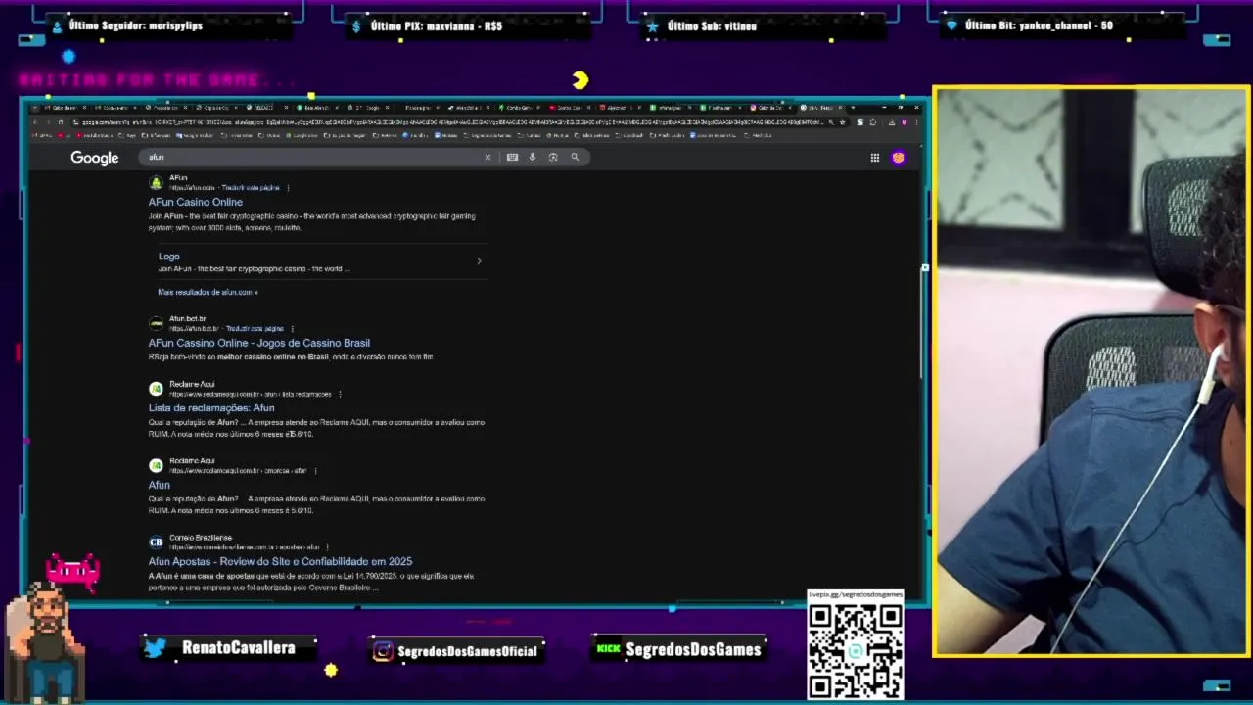Viewport: 1253px width, 705px height.
Task: Open more options for afun.com result
Action: pos(288,188)
